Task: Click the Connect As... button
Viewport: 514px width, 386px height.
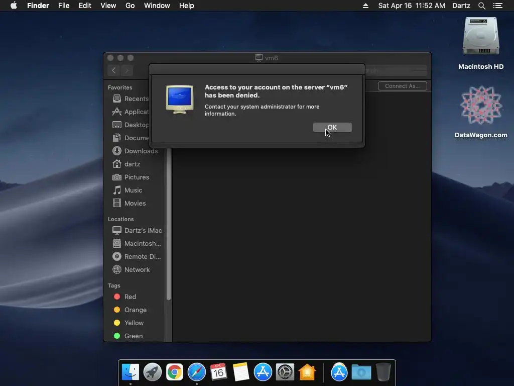Action: coord(402,86)
